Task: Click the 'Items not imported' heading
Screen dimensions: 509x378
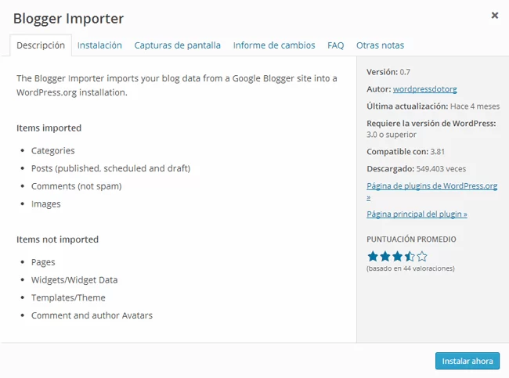Action: point(57,239)
